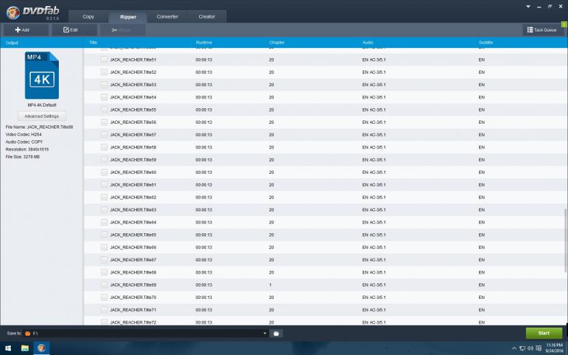Switch to the Converter tab
Screen dimensions: 568x355
(168, 16)
